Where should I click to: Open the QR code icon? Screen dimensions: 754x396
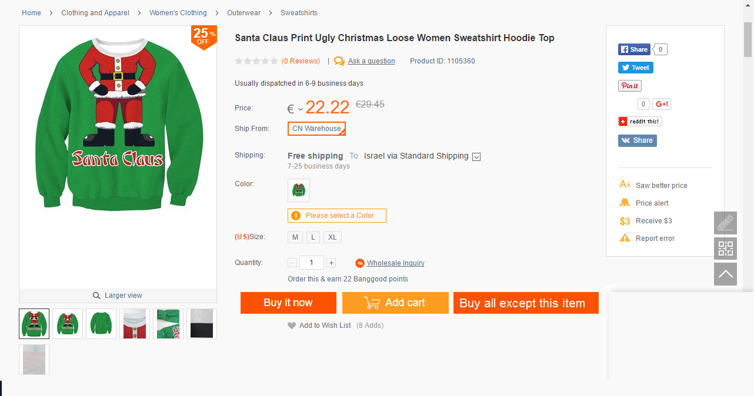click(x=725, y=249)
